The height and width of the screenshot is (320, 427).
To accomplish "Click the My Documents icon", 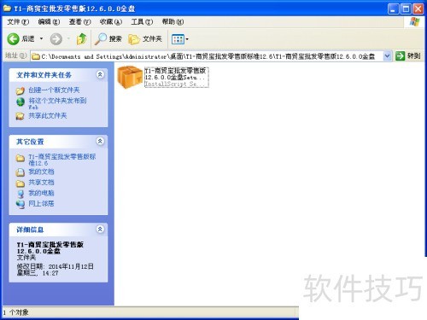I will (x=20, y=172).
